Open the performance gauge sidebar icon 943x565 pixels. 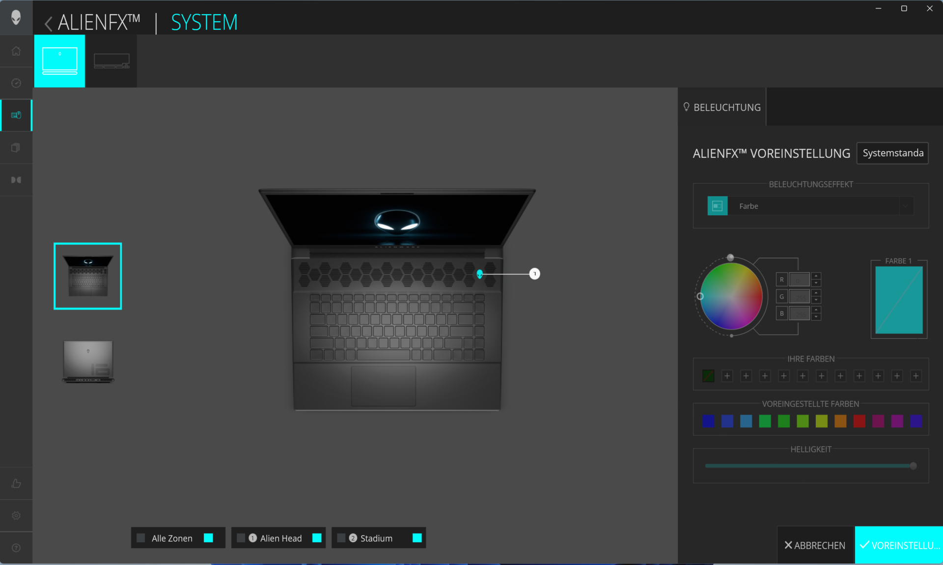[x=16, y=83]
